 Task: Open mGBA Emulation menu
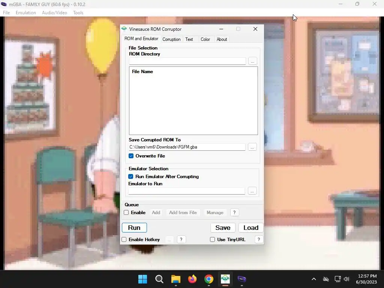click(26, 13)
